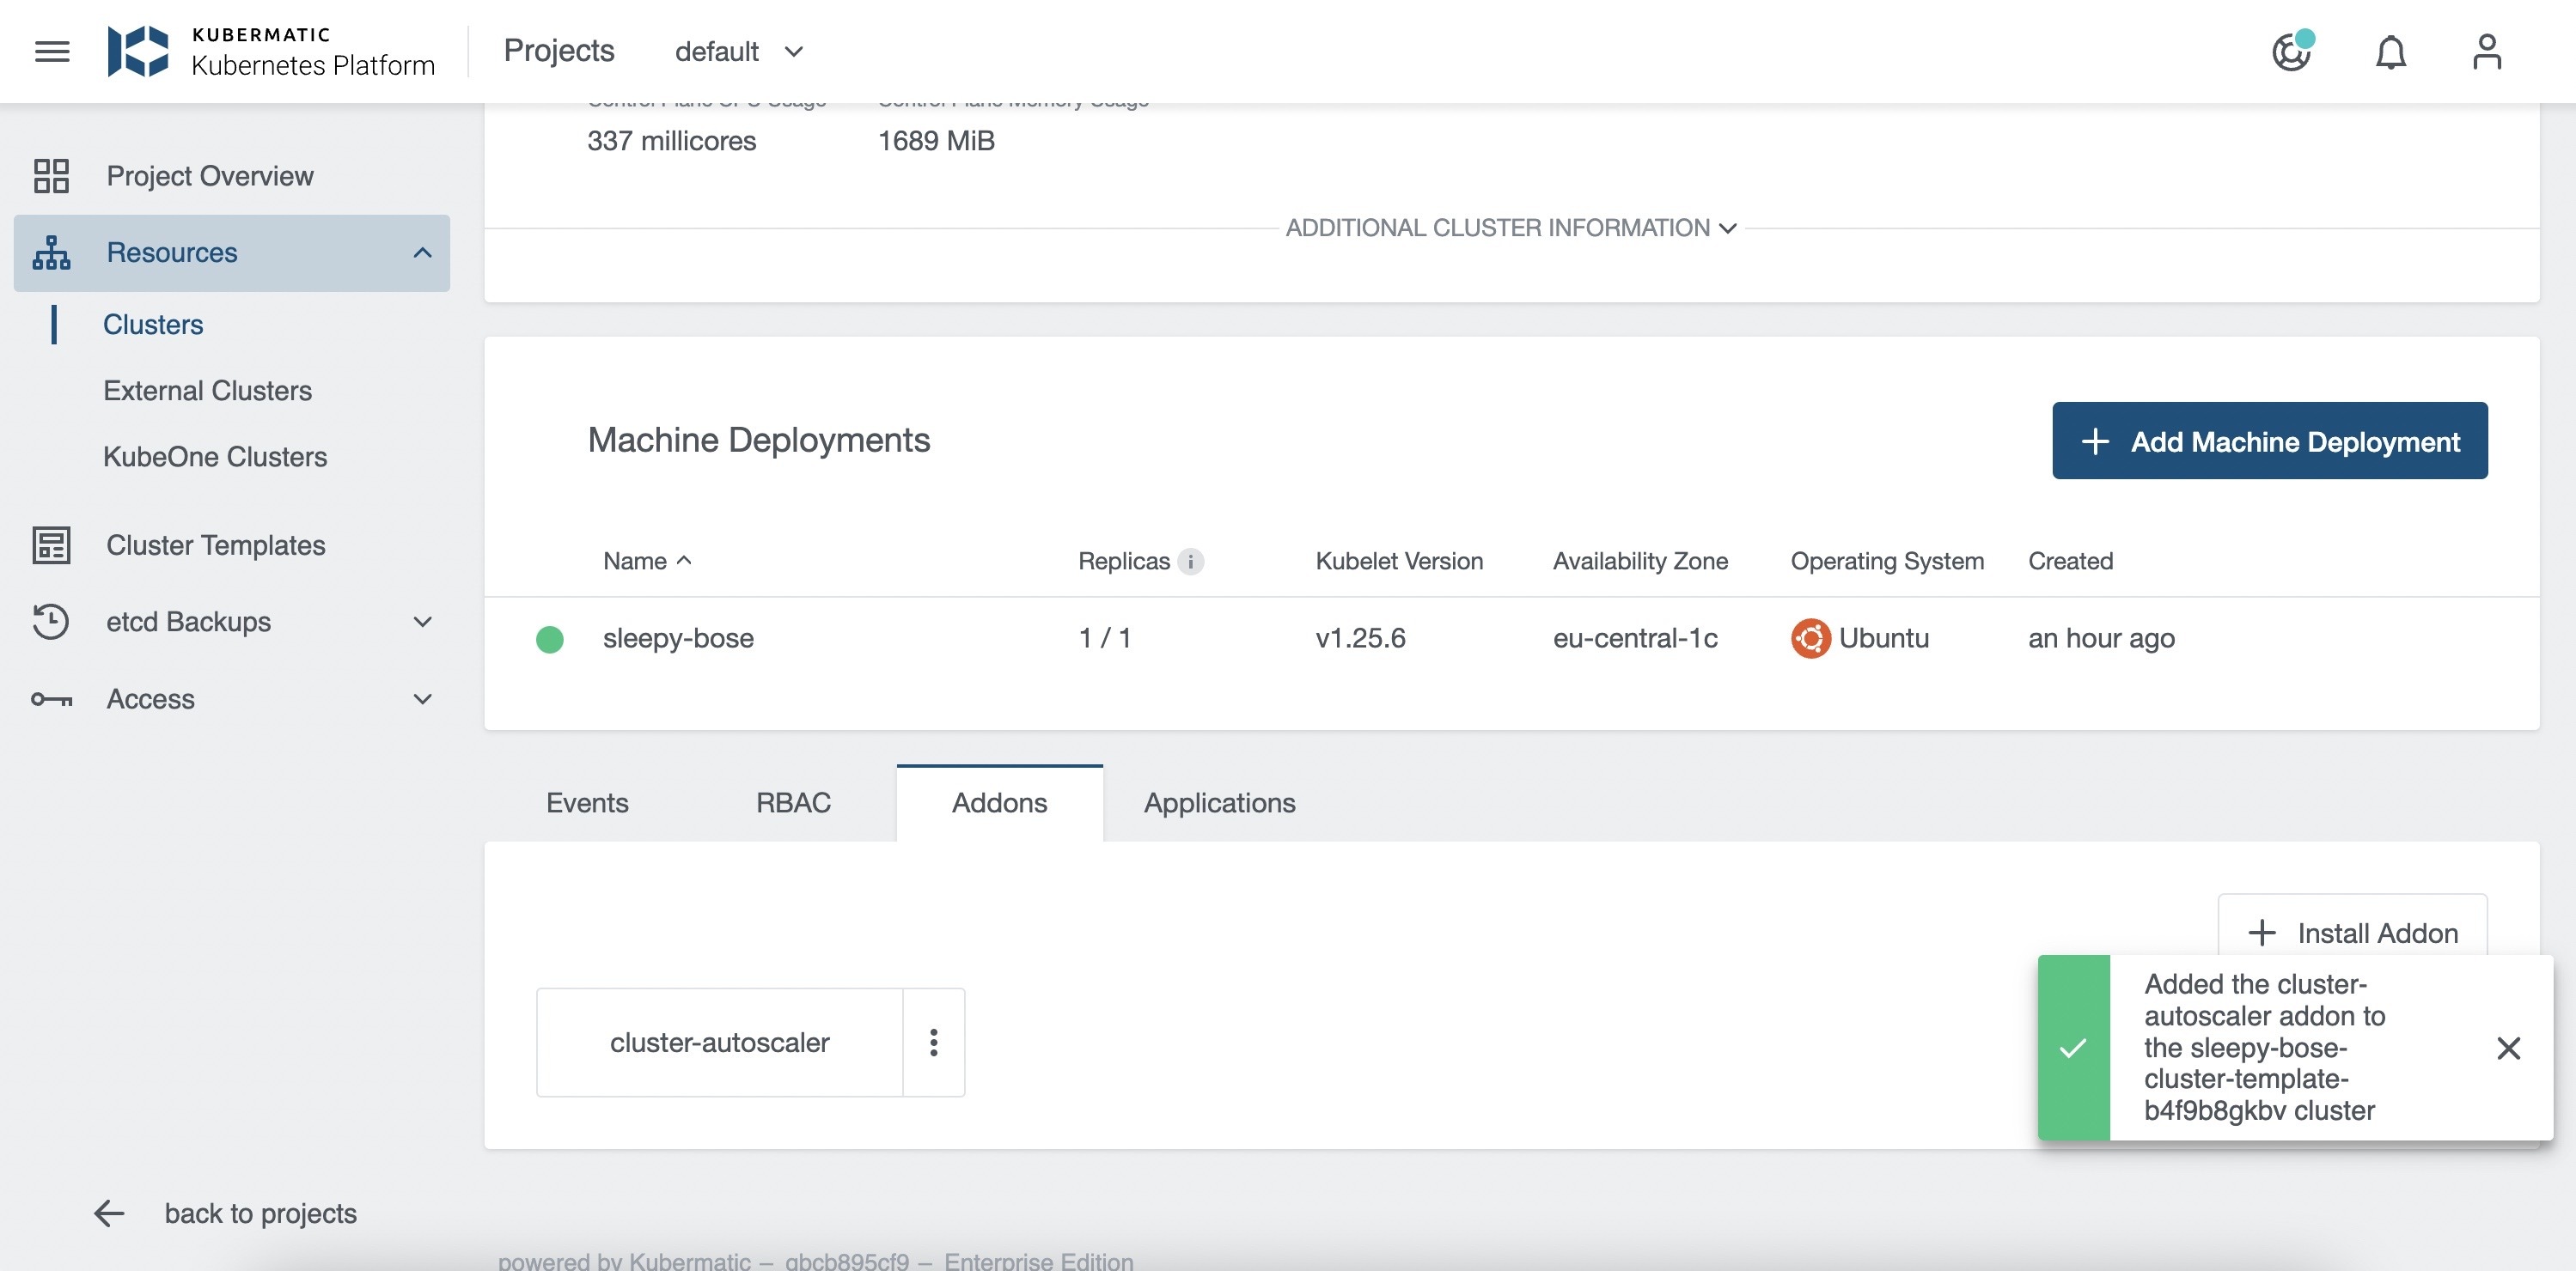Viewport: 2576px width, 1271px height.
Task: Click the Ubuntu operating system icon
Action: (1810, 638)
